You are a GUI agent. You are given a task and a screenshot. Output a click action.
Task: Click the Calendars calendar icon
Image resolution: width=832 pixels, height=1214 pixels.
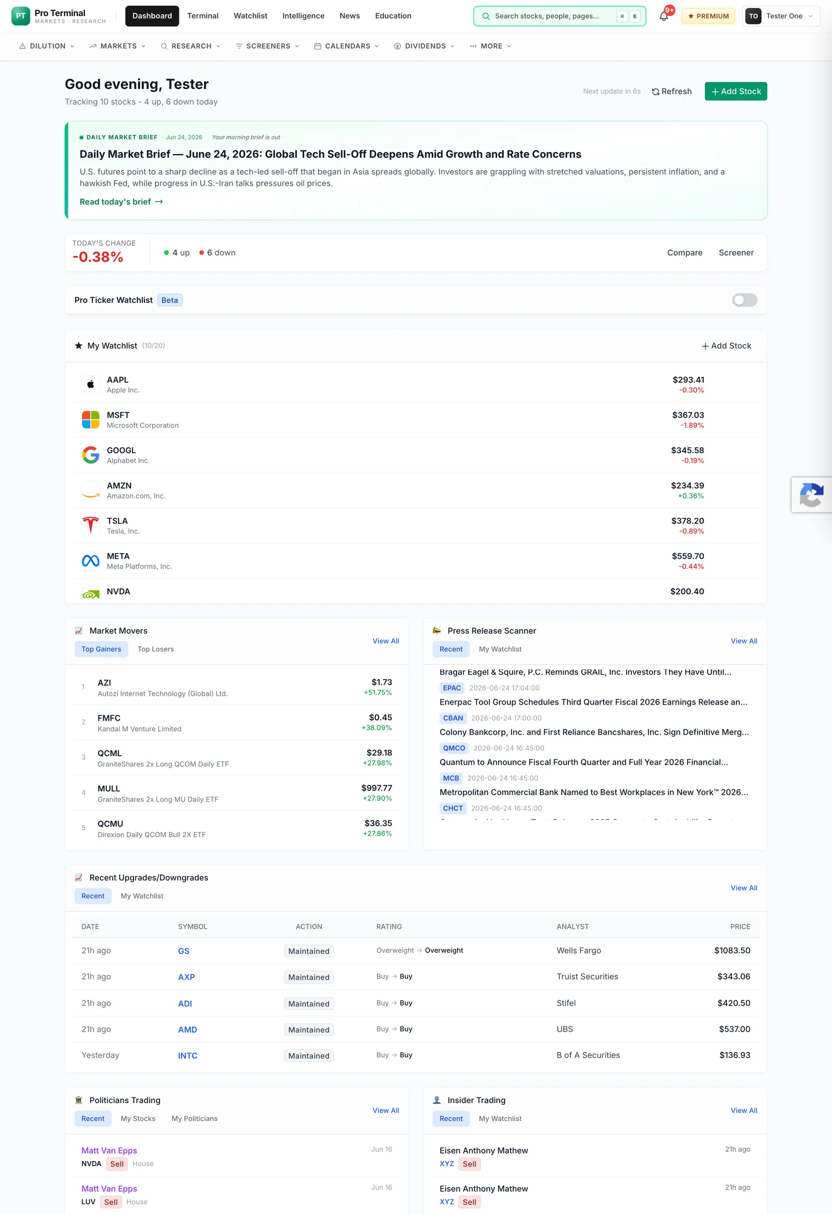pyautogui.click(x=317, y=46)
